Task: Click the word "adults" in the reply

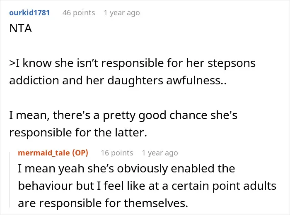Action: point(260,186)
